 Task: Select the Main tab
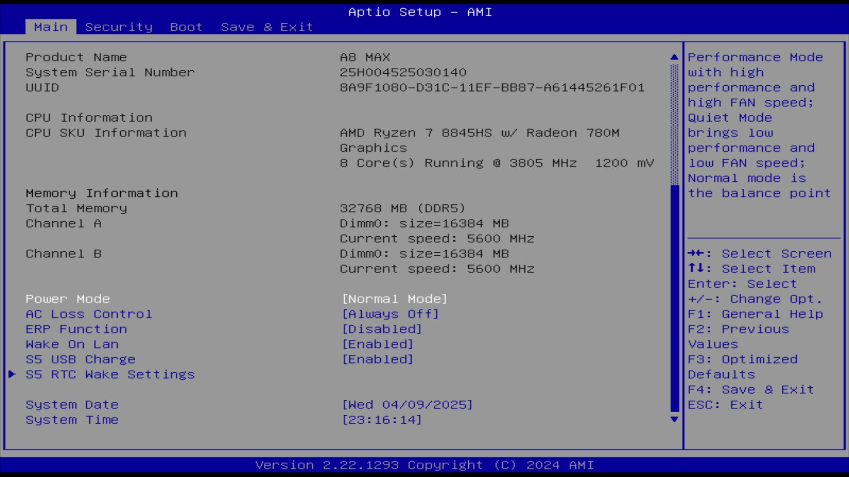tap(51, 27)
